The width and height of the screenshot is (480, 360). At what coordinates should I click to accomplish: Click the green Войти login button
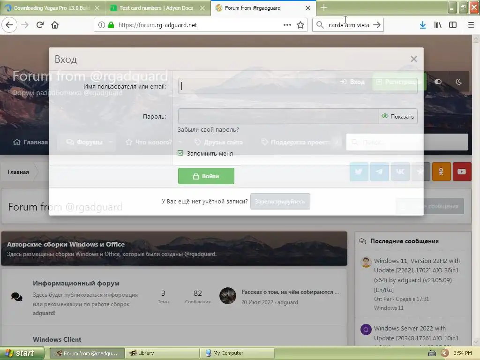click(x=206, y=176)
